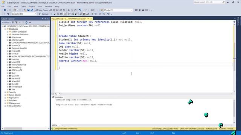Image resolution: width=241 pixels, height=135 pixels.
Task: Click the Database Engine Query icon
Action: pos(50,10)
